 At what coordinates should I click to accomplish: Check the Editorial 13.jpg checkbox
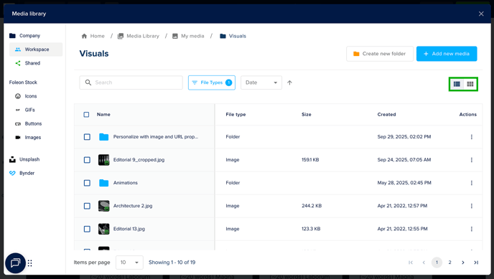[x=87, y=229]
